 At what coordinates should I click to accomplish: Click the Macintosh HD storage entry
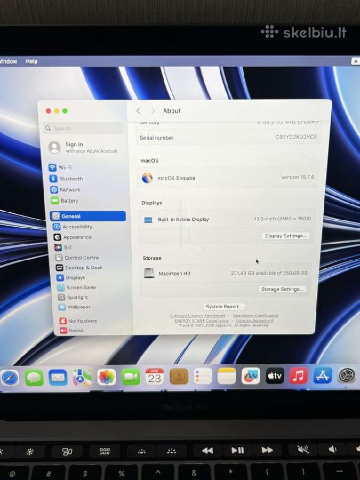tap(226, 273)
